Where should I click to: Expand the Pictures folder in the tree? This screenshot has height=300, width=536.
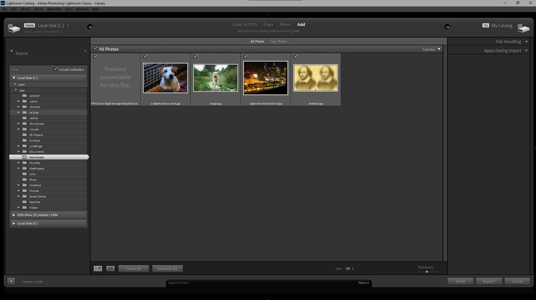(x=19, y=191)
